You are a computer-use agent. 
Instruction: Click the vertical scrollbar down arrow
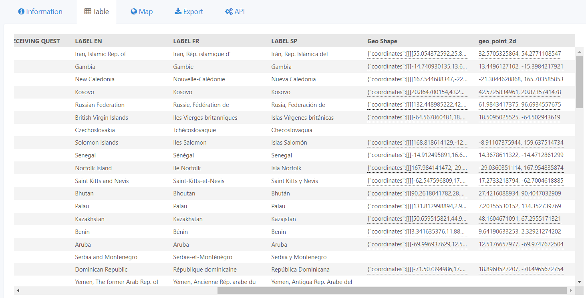point(579,282)
